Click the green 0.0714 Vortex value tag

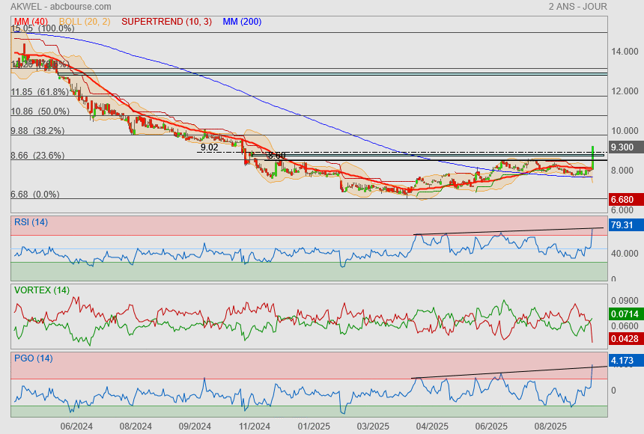(624, 314)
